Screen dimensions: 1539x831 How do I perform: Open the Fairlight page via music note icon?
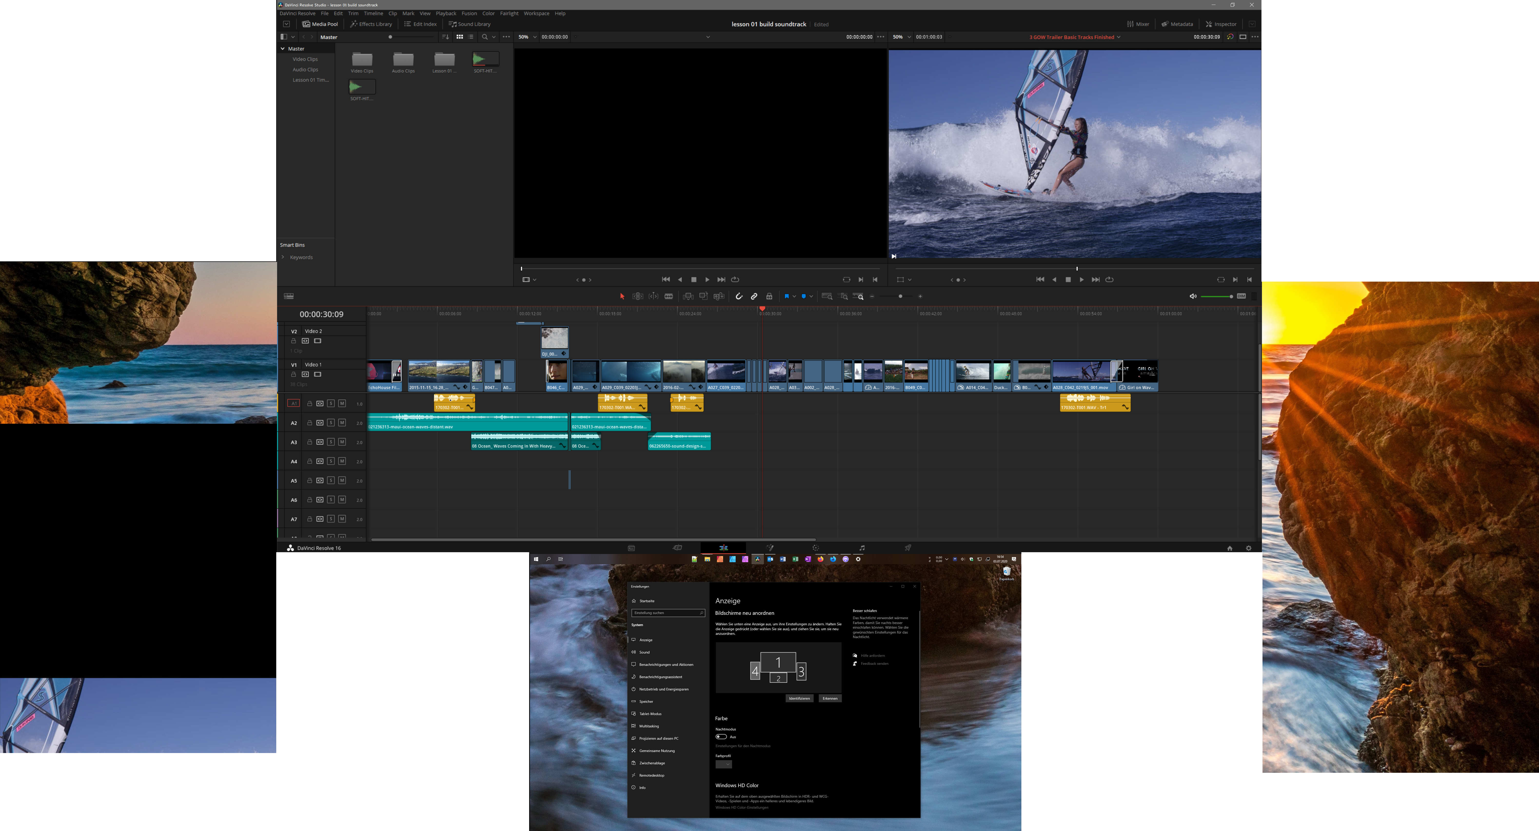pyautogui.click(x=862, y=548)
